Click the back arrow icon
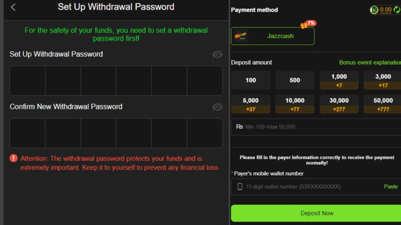 (x=13, y=7)
